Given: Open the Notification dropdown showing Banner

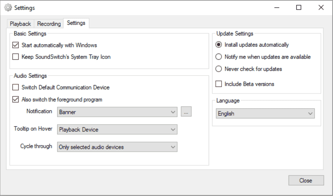Looking at the screenshot, I should [117, 112].
